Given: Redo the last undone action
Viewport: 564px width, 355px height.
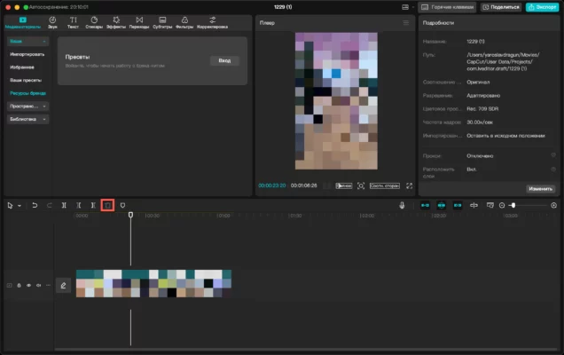Looking at the screenshot, I should (x=50, y=205).
